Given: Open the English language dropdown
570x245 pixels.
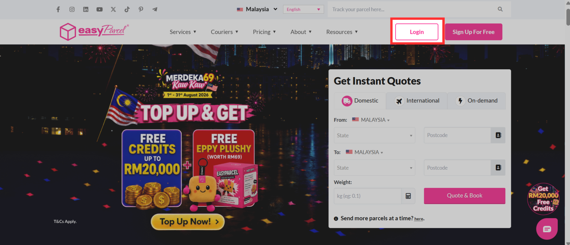Looking at the screenshot, I should (x=303, y=9).
